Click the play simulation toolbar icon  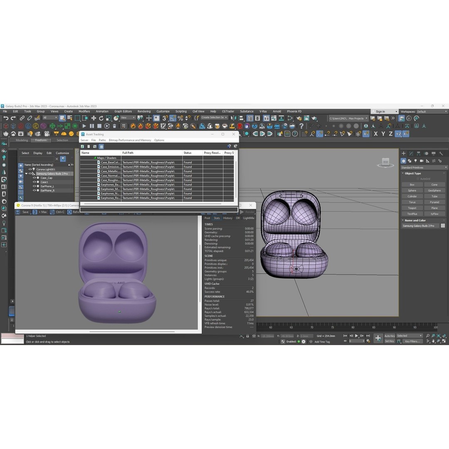(84, 126)
